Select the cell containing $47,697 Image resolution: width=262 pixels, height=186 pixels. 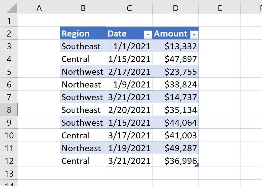(175, 59)
